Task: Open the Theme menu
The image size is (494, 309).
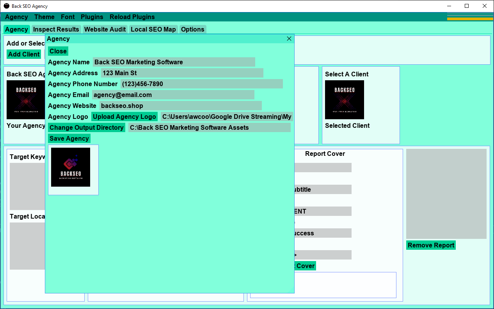Action: (x=44, y=17)
